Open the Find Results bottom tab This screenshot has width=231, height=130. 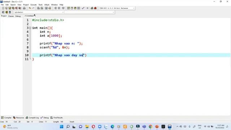tap(57, 118)
